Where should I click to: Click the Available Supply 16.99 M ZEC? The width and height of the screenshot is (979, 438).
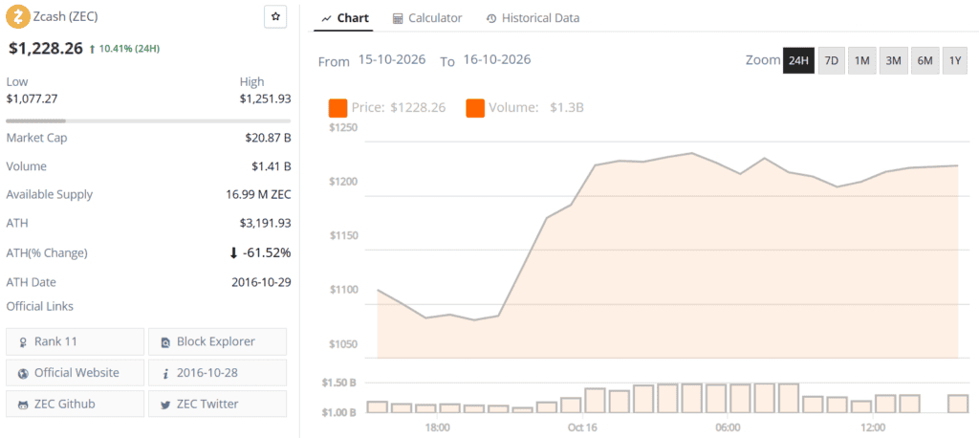click(258, 194)
